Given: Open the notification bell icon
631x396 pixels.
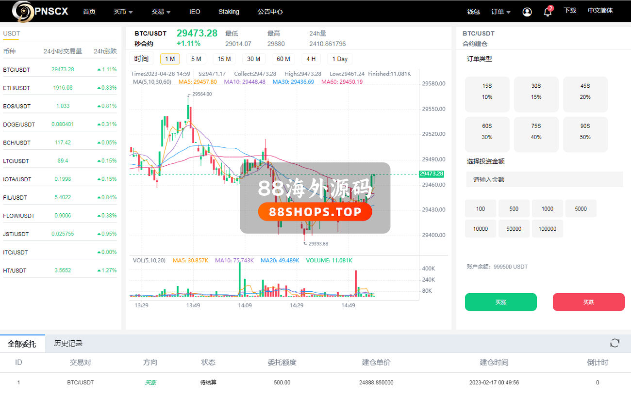Looking at the screenshot, I should click(x=548, y=12).
